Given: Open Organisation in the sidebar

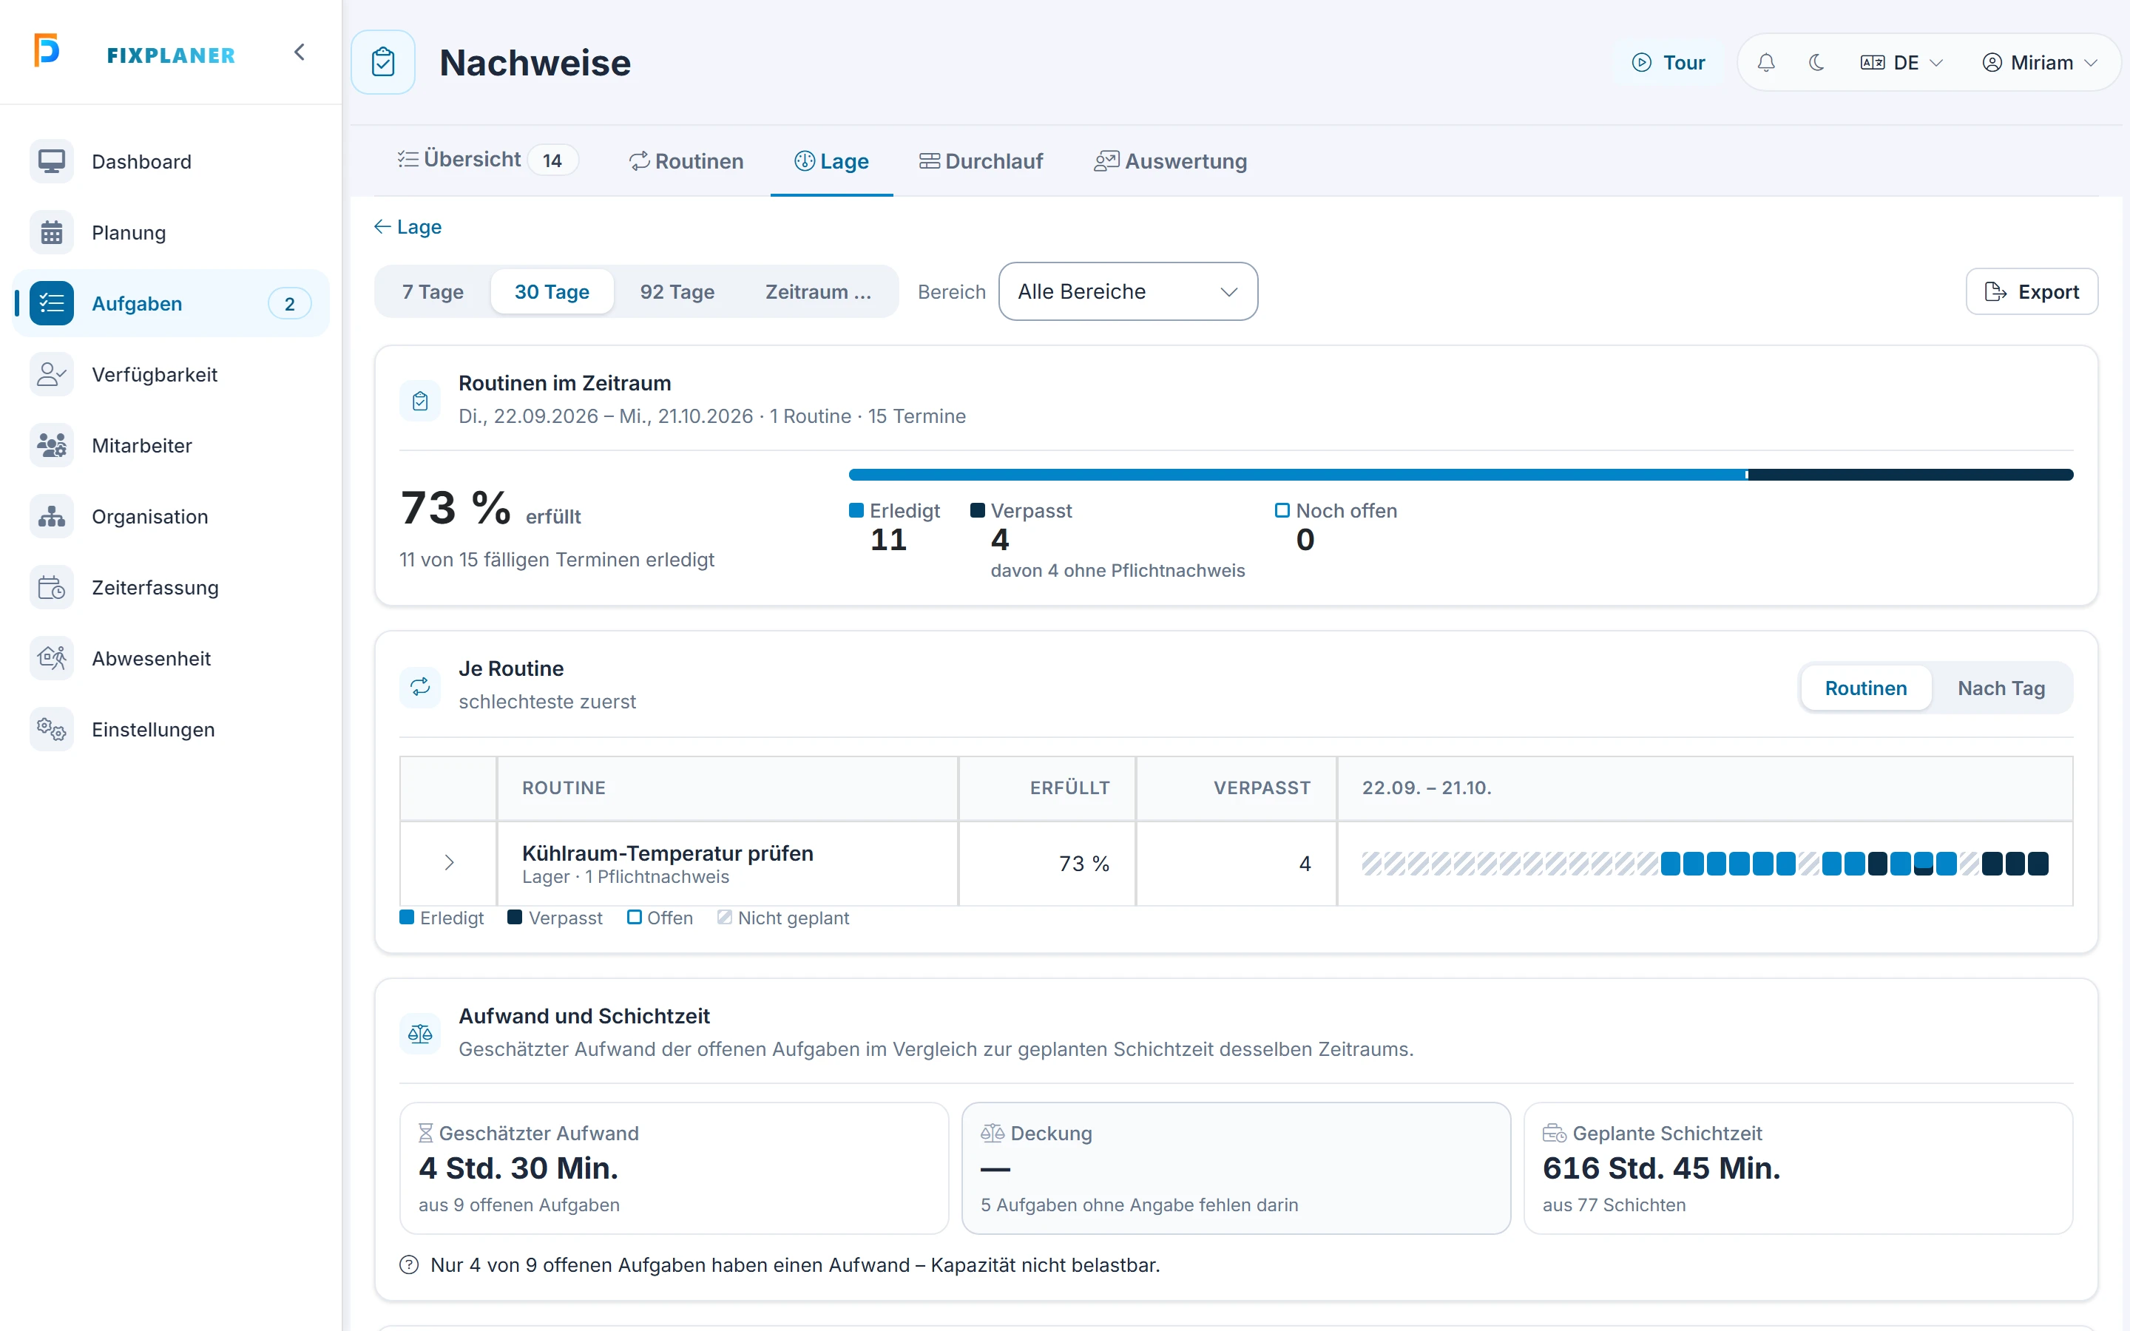Looking at the screenshot, I should point(171,517).
